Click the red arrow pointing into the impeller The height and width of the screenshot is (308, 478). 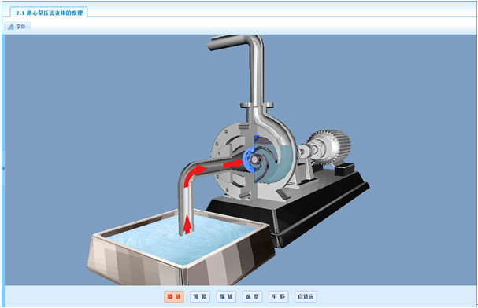coord(233,164)
